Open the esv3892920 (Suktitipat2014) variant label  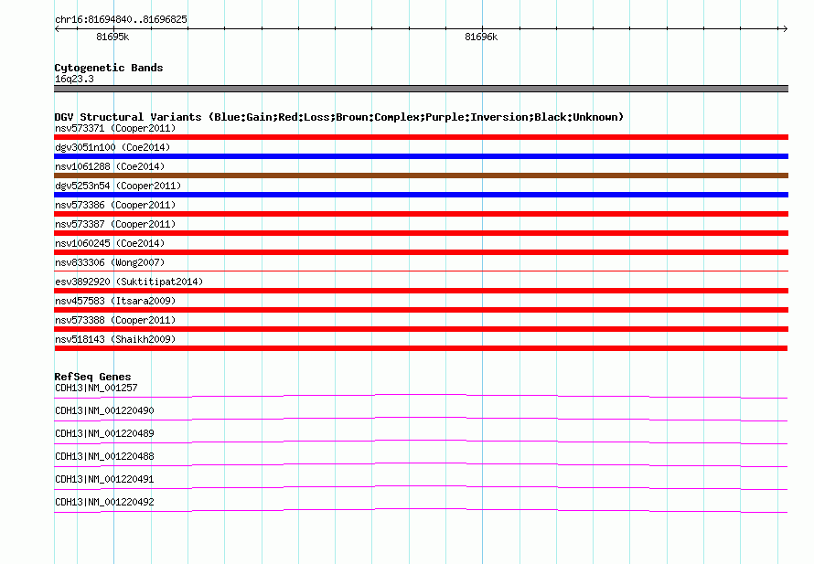tap(129, 282)
